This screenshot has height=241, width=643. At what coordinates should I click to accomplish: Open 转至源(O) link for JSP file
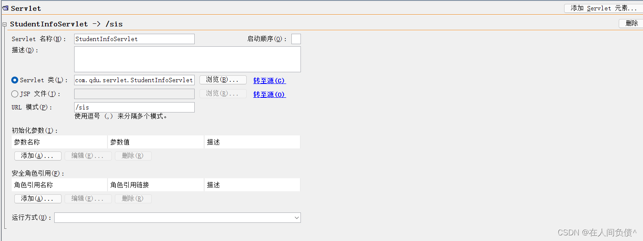click(x=270, y=94)
